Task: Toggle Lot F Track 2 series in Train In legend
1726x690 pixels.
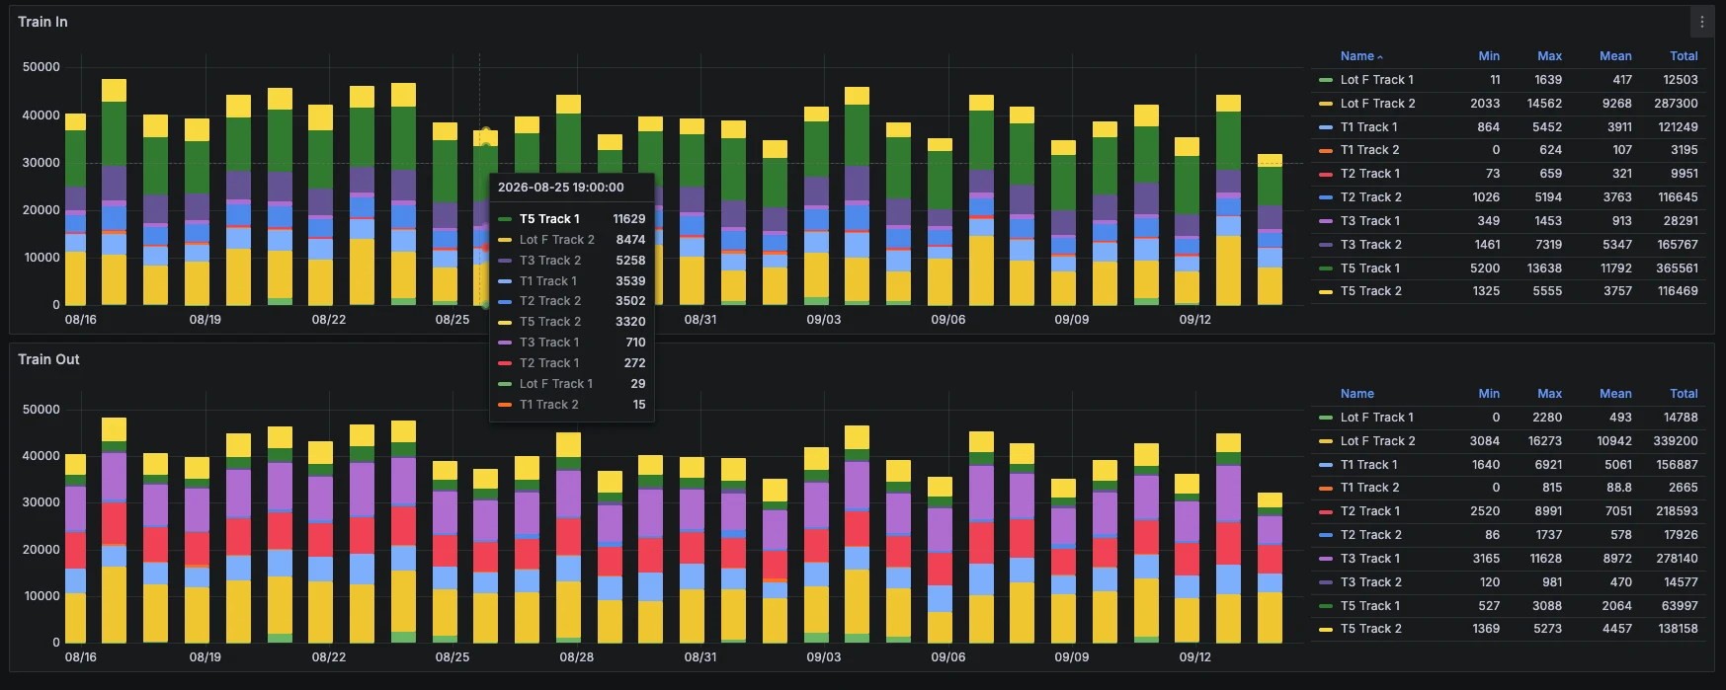Action: click(x=1377, y=104)
